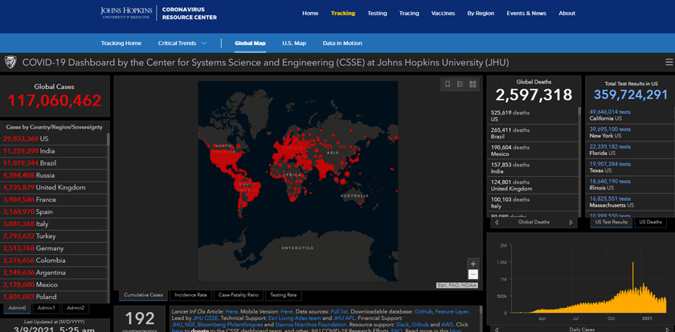
Task: Open the JHU APL link
Action: pos(344,318)
